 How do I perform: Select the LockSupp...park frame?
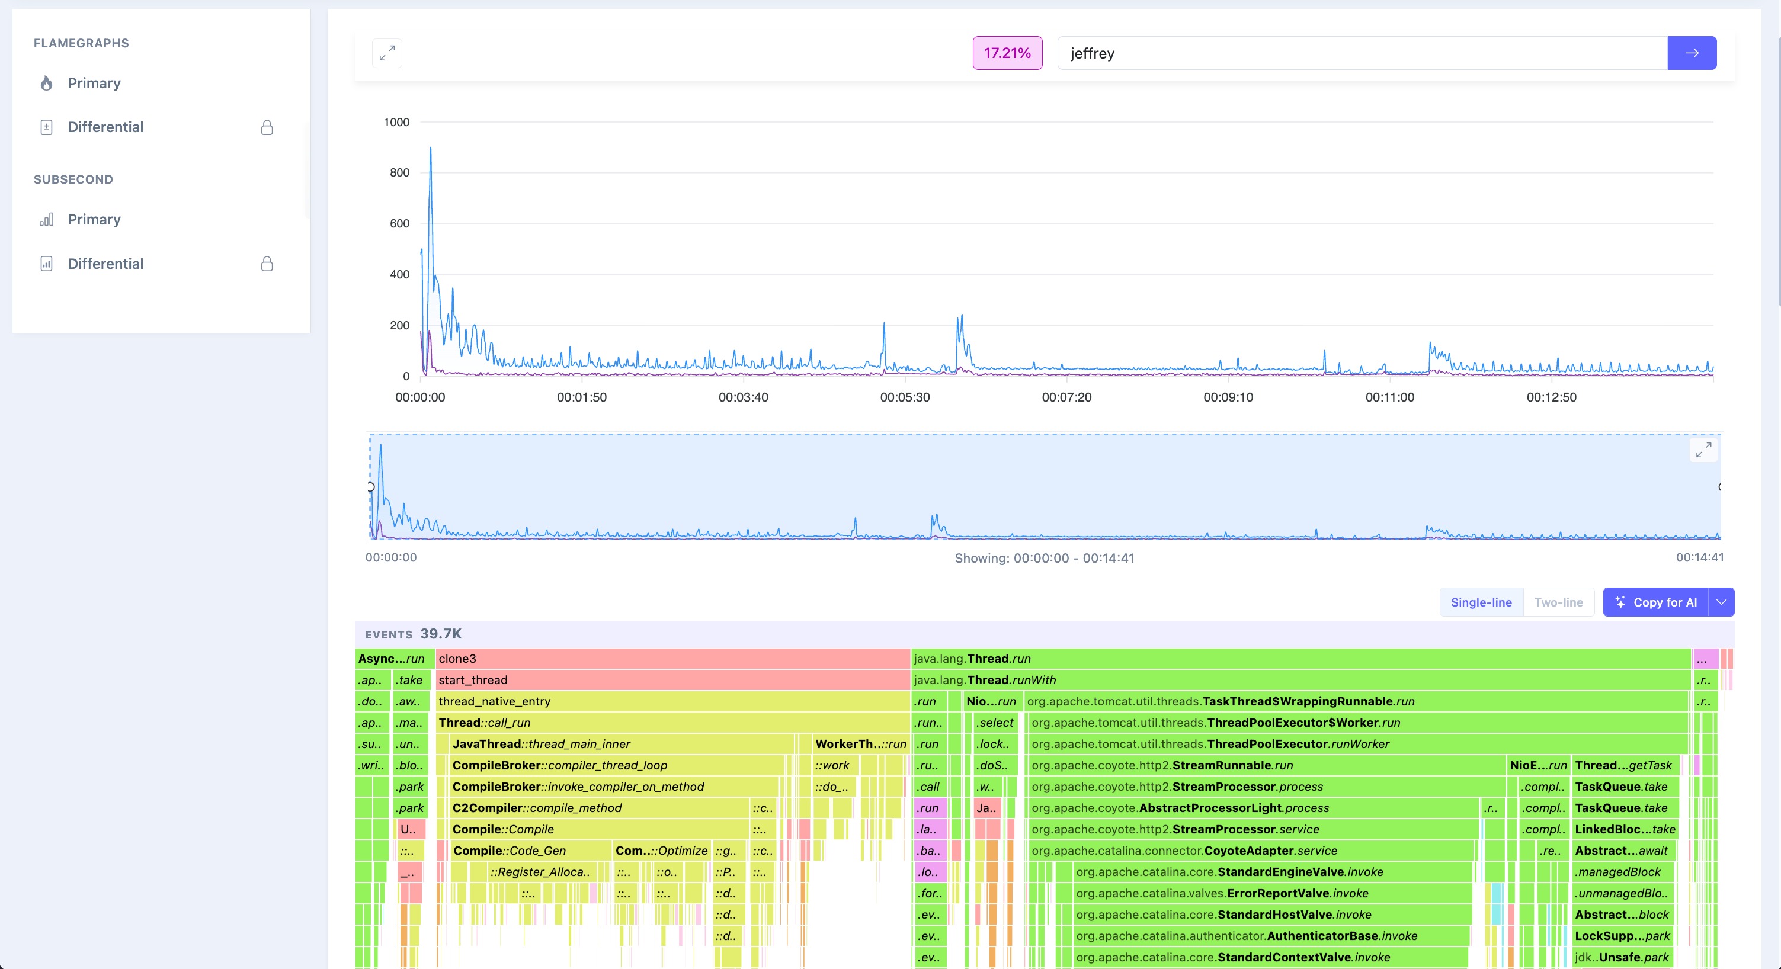point(1622,936)
